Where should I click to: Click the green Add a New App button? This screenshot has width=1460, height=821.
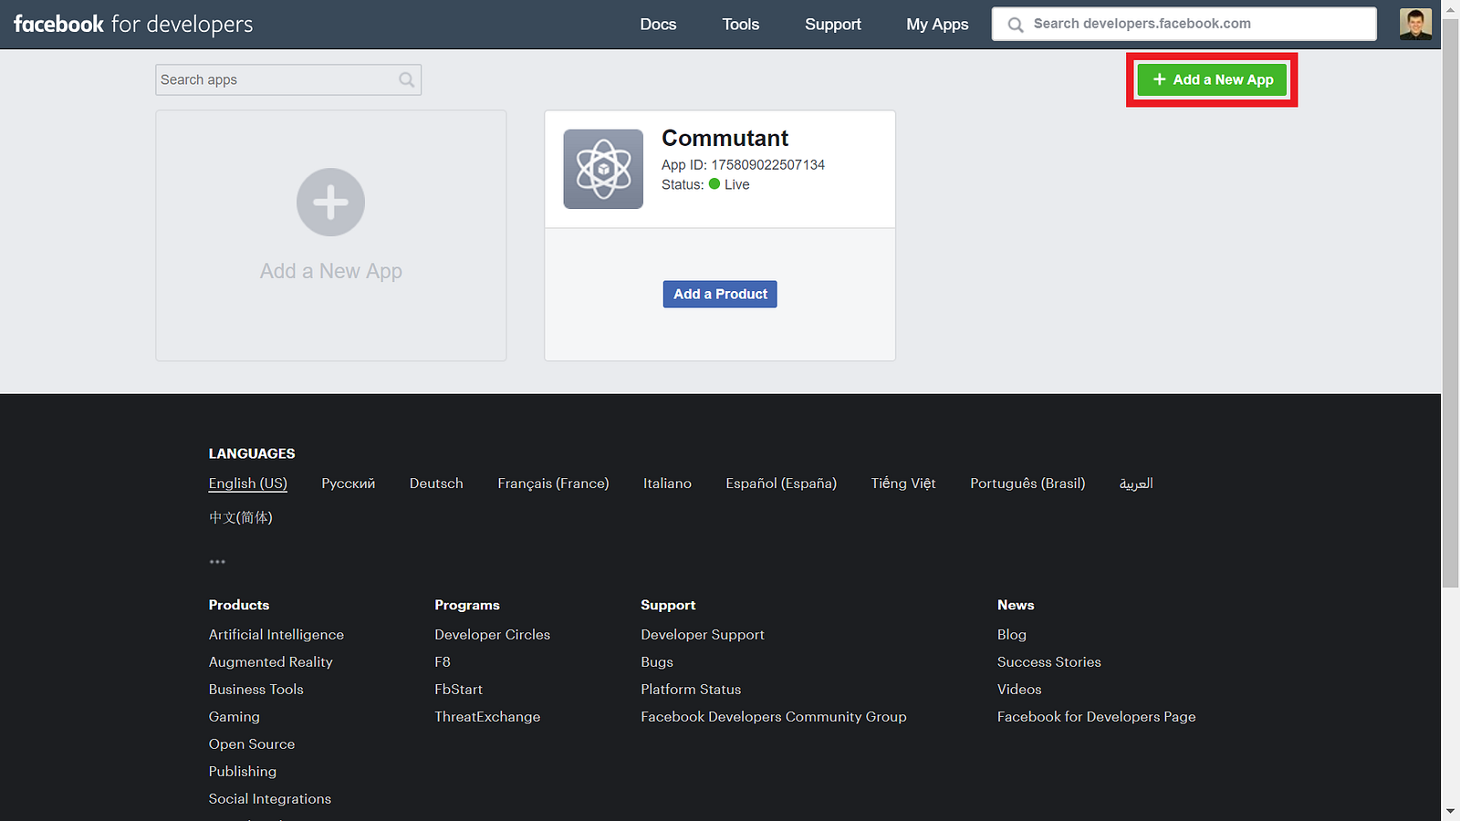1212,79
